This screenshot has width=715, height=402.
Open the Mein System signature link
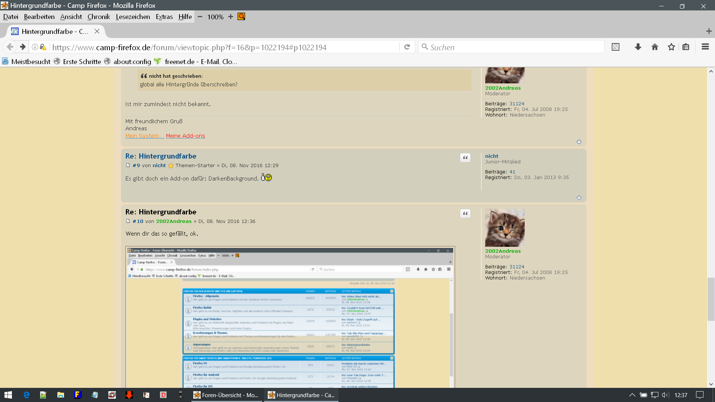coord(142,136)
